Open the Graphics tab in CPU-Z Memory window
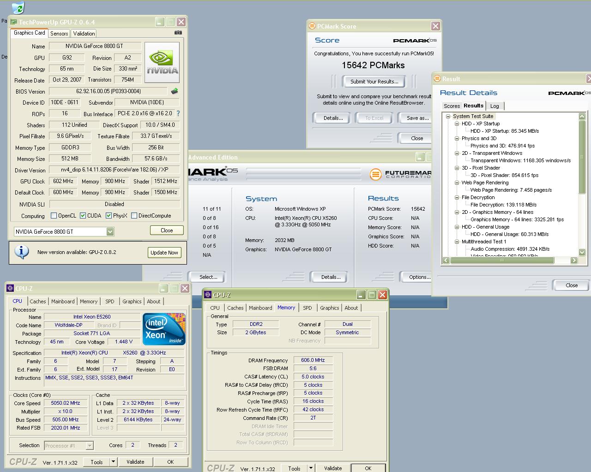The width and height of the screenshot is (591, 472). (330, 308)
